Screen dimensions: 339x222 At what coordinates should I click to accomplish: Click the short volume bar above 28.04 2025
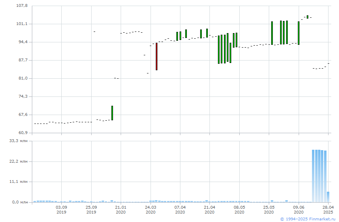328,197
